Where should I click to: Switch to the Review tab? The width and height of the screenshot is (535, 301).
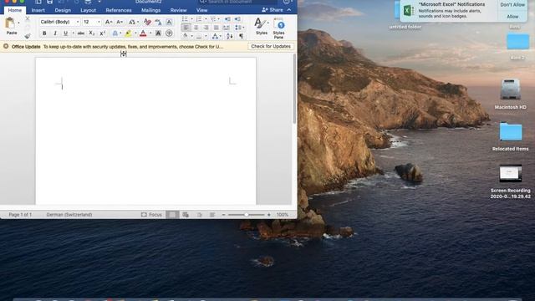pyautogui.click(x=178, y=10)
